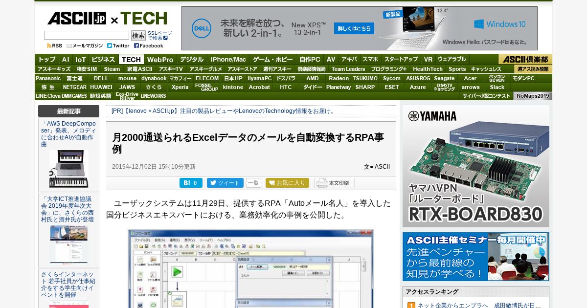
Task: Open the AMD brand link
Action: (312, 78)
